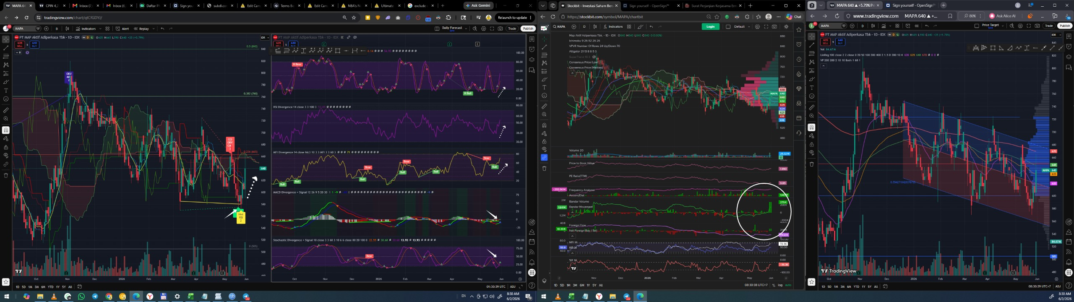The height and width of the screenshot is (302, 1074).
Task: Open WhatsApp from the Windows taskbar
Action: [81, 297]
